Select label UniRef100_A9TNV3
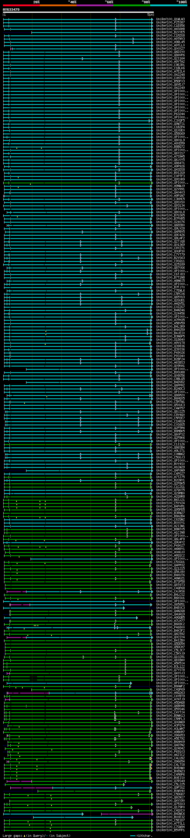 tap(170, 39)
